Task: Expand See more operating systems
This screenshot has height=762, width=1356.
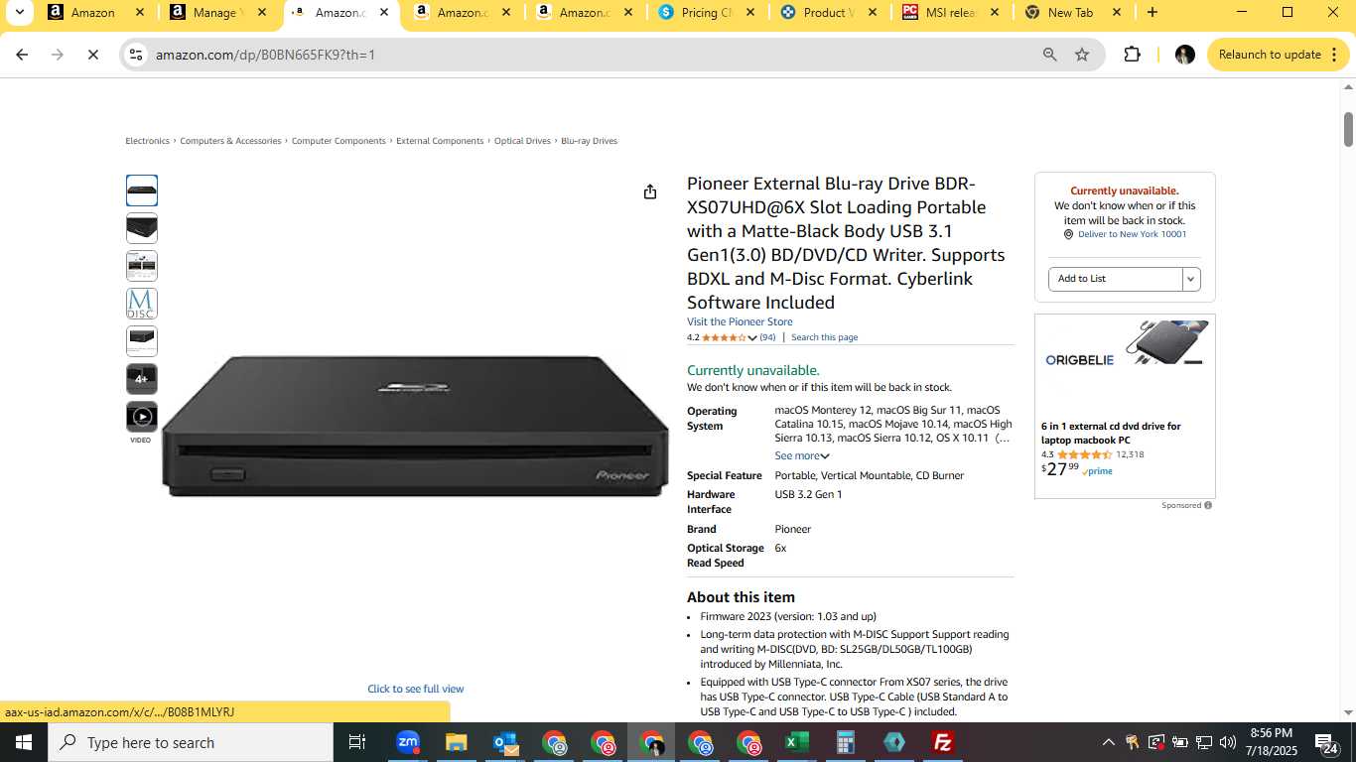Action: [802, 456]
